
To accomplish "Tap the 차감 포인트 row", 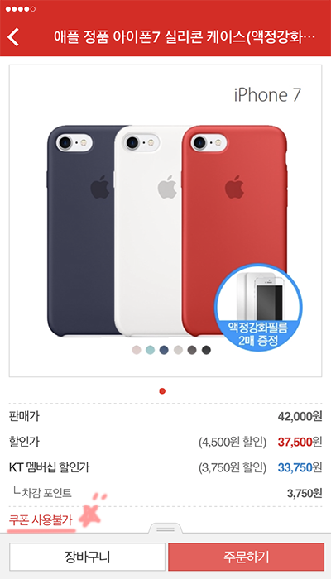I will click(165, 493).
